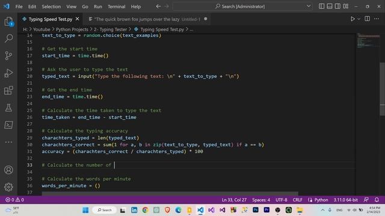Open Run and Debug view

[x=8, y=73]
